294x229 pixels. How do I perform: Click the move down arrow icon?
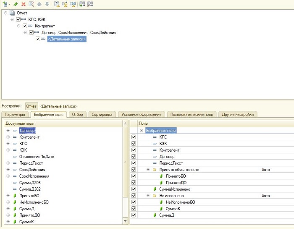[47, 4]
